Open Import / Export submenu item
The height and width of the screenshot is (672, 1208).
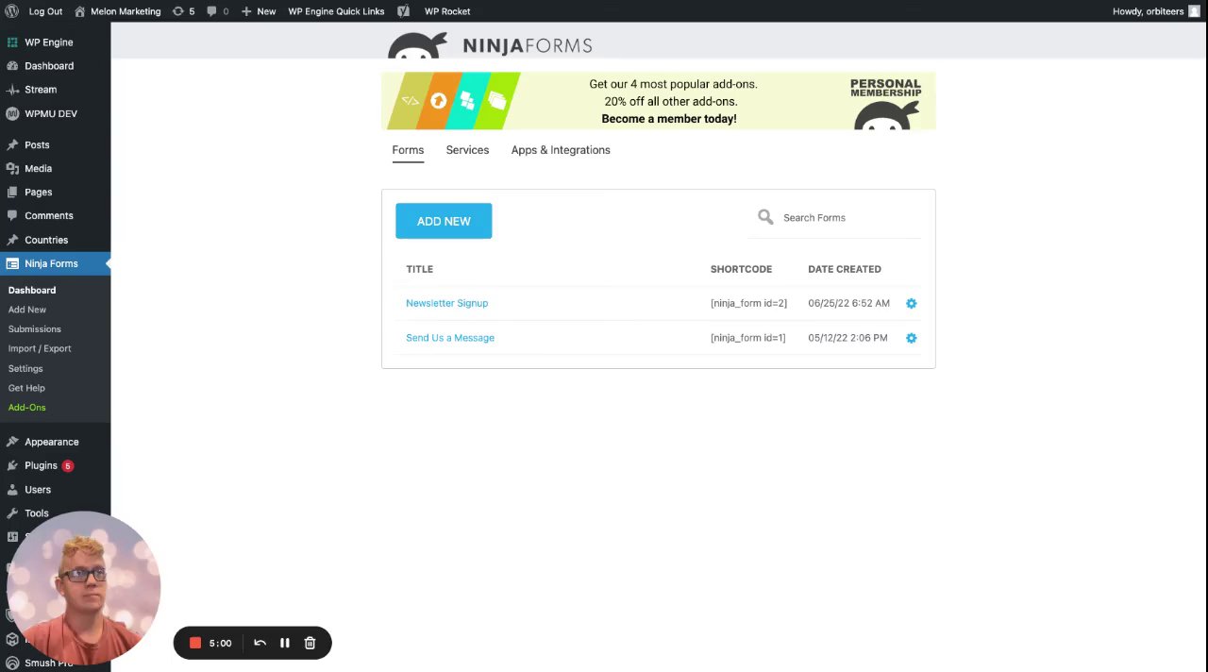[x=40, y=348]
